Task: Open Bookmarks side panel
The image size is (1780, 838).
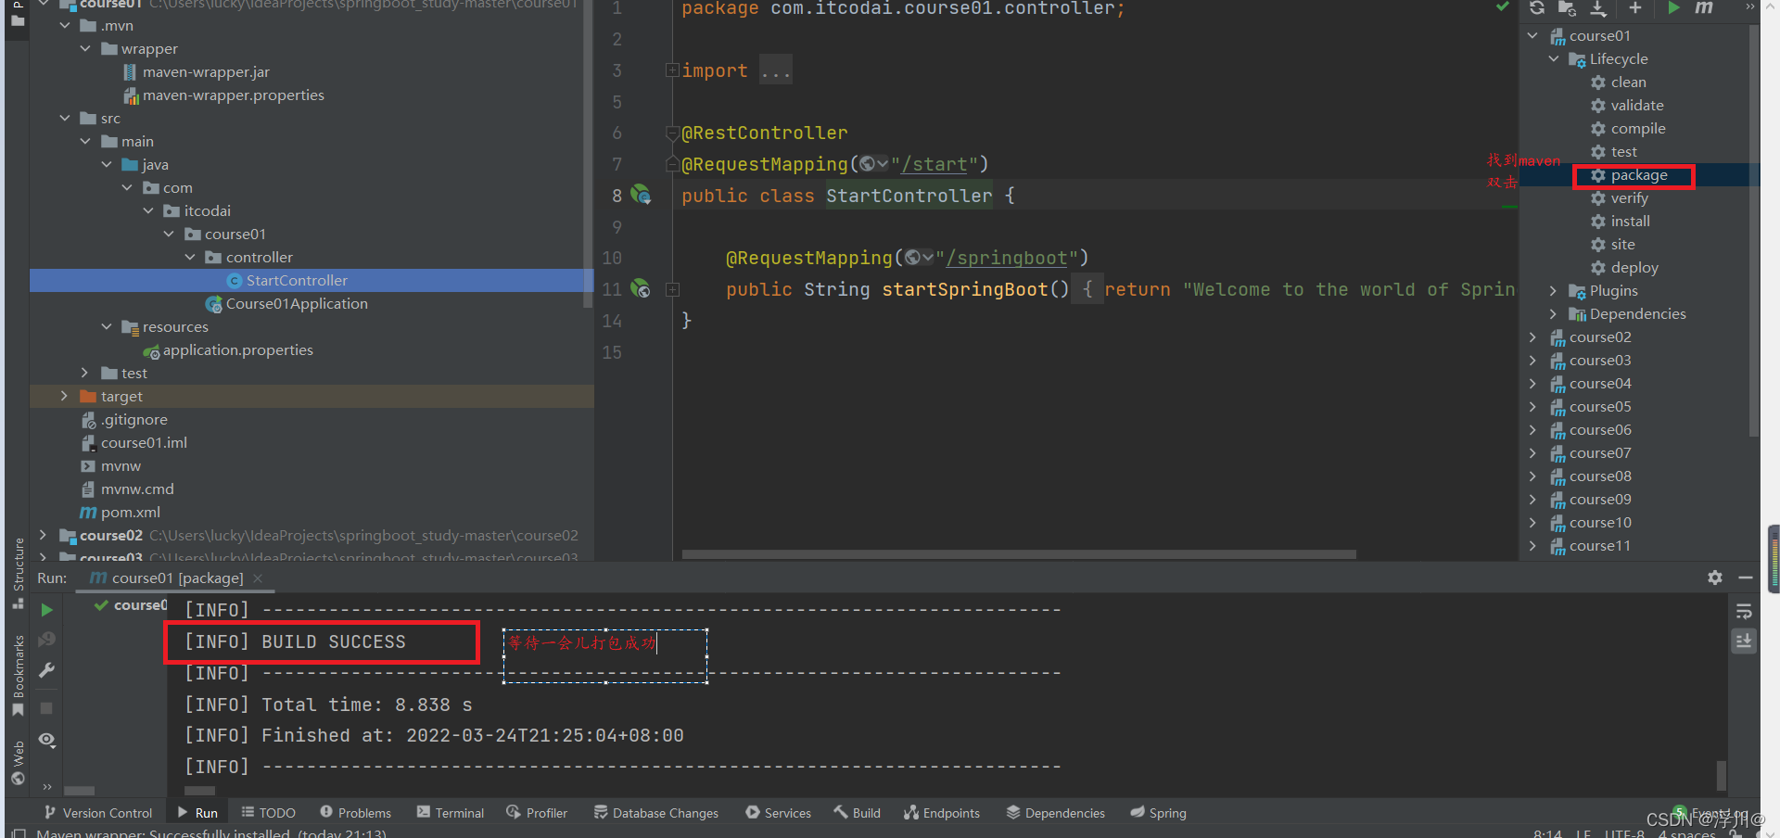Action: pos(19,676)
